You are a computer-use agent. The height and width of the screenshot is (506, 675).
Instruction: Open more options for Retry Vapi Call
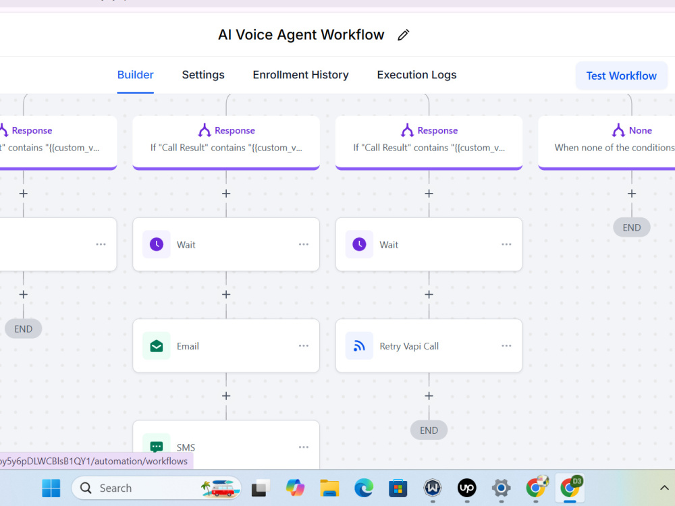(506, 345)
